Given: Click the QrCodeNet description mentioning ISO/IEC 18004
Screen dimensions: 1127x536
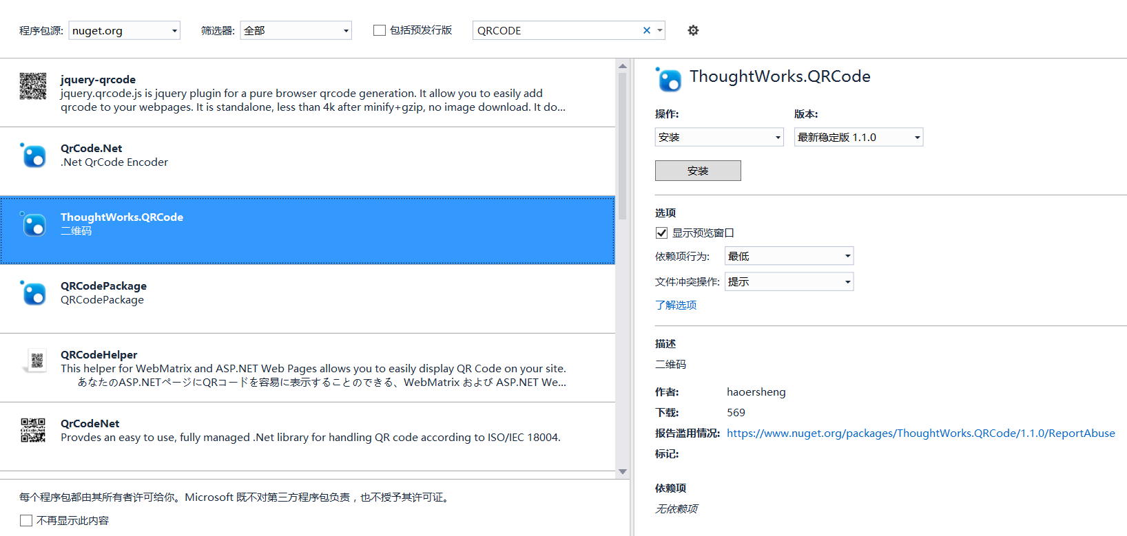Looking at the screenshot, I should (x=311, y=437).
